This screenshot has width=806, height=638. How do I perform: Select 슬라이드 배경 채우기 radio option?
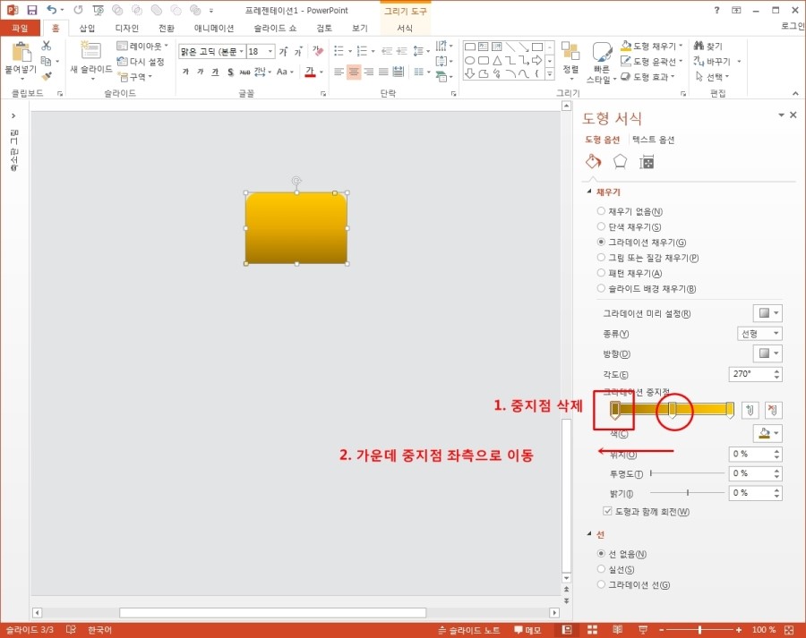click(601, 288)
